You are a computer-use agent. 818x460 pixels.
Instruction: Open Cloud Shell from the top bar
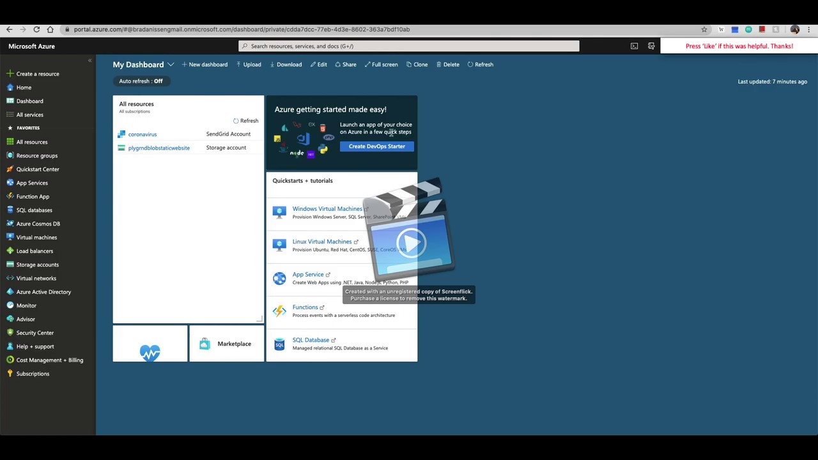coord(634,46)
